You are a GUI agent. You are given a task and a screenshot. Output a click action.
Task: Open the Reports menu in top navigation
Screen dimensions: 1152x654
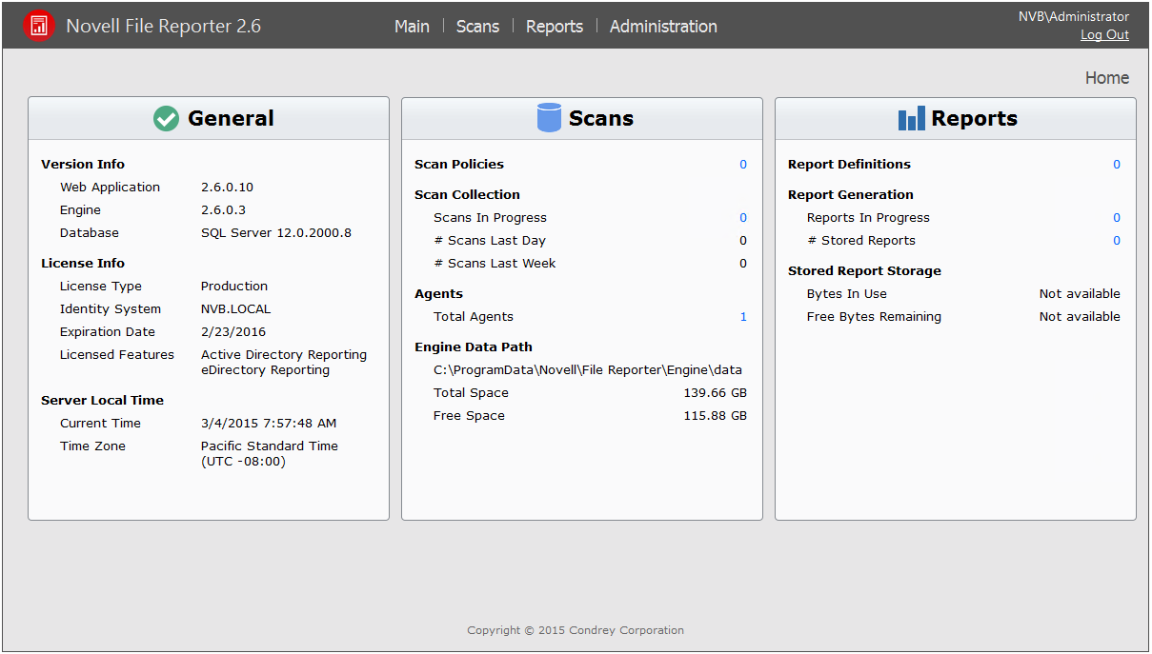pyautogui.click(x=555, y=27)
